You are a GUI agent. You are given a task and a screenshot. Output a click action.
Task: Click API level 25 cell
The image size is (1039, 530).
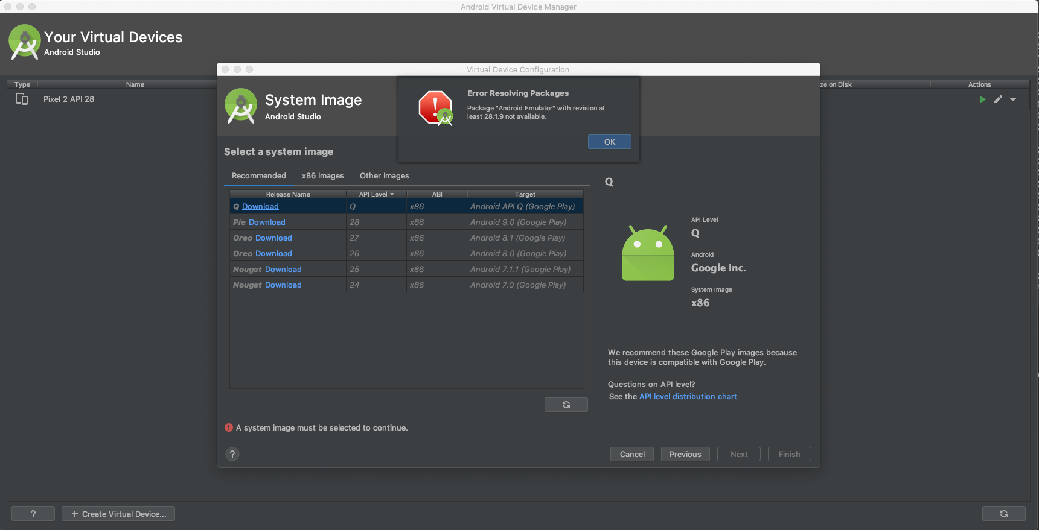point(377,269)
